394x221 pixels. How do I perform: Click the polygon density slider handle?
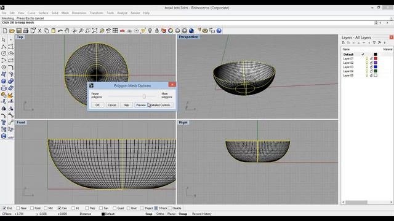point(144,96)
